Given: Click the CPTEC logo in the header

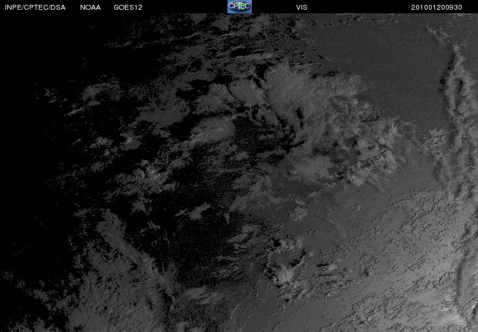Looking at the screenshot, I should pyautogui.click(x=240, y=7).
